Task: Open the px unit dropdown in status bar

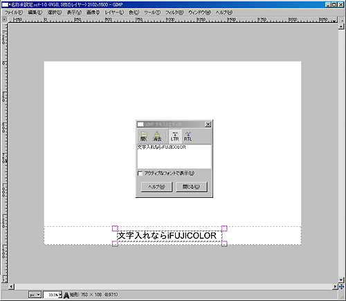Action: click(x=35, y=295)
